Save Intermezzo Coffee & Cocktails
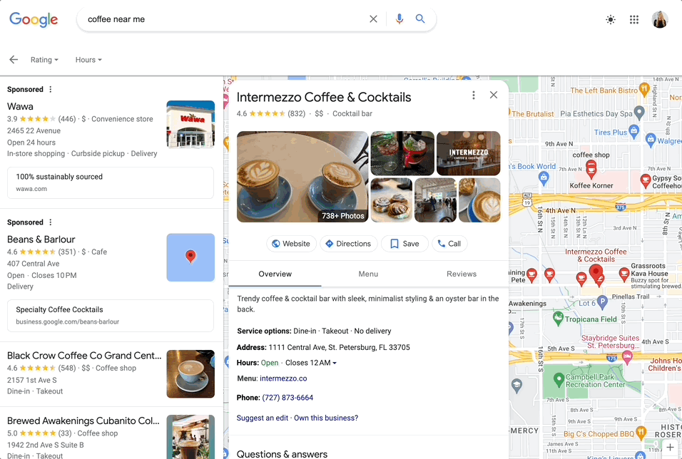Screen dimensions: 682x459 point(404,244)
